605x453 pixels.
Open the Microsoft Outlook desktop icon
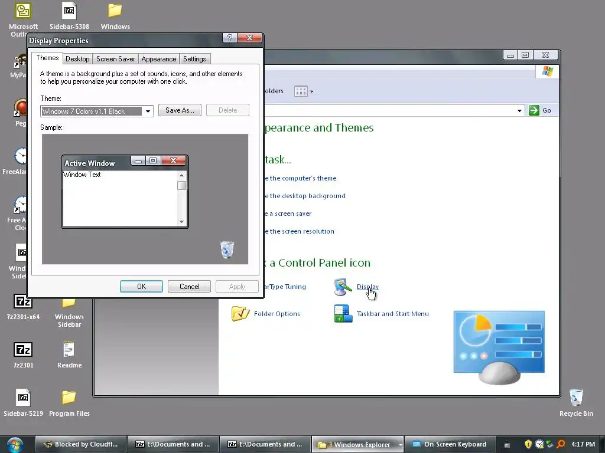click(23, 11)
